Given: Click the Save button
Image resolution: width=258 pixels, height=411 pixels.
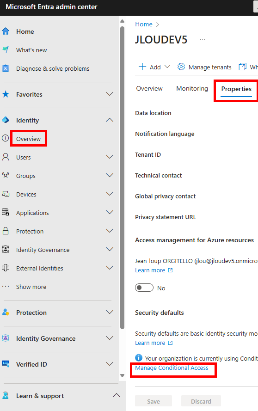Looking at the screenshot, I should (x=154, y=401).
